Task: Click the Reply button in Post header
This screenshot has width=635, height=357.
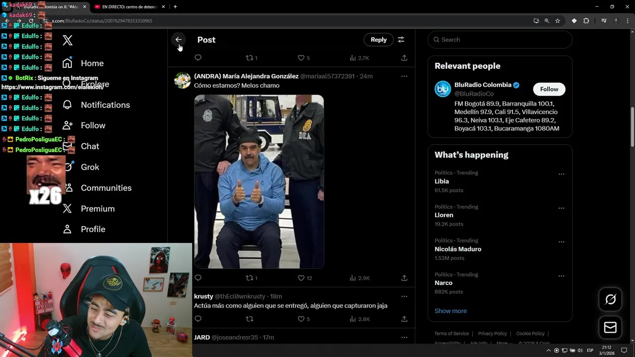Action: (x=379, y=40)
